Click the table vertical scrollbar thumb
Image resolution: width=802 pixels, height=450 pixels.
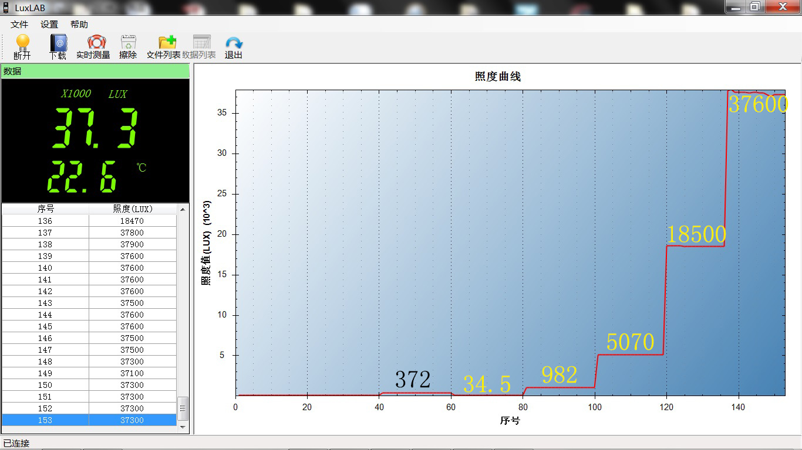point(183,409)
